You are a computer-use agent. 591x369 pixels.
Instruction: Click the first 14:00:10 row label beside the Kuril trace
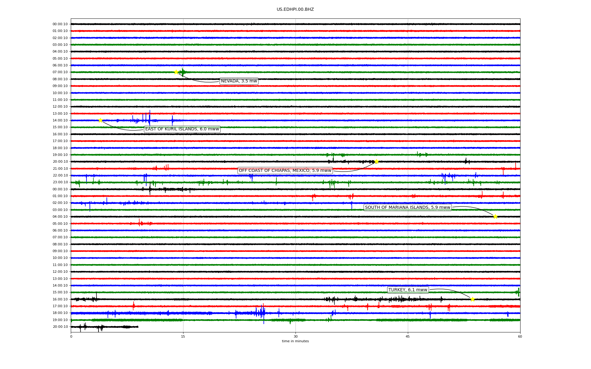point(60,121)
